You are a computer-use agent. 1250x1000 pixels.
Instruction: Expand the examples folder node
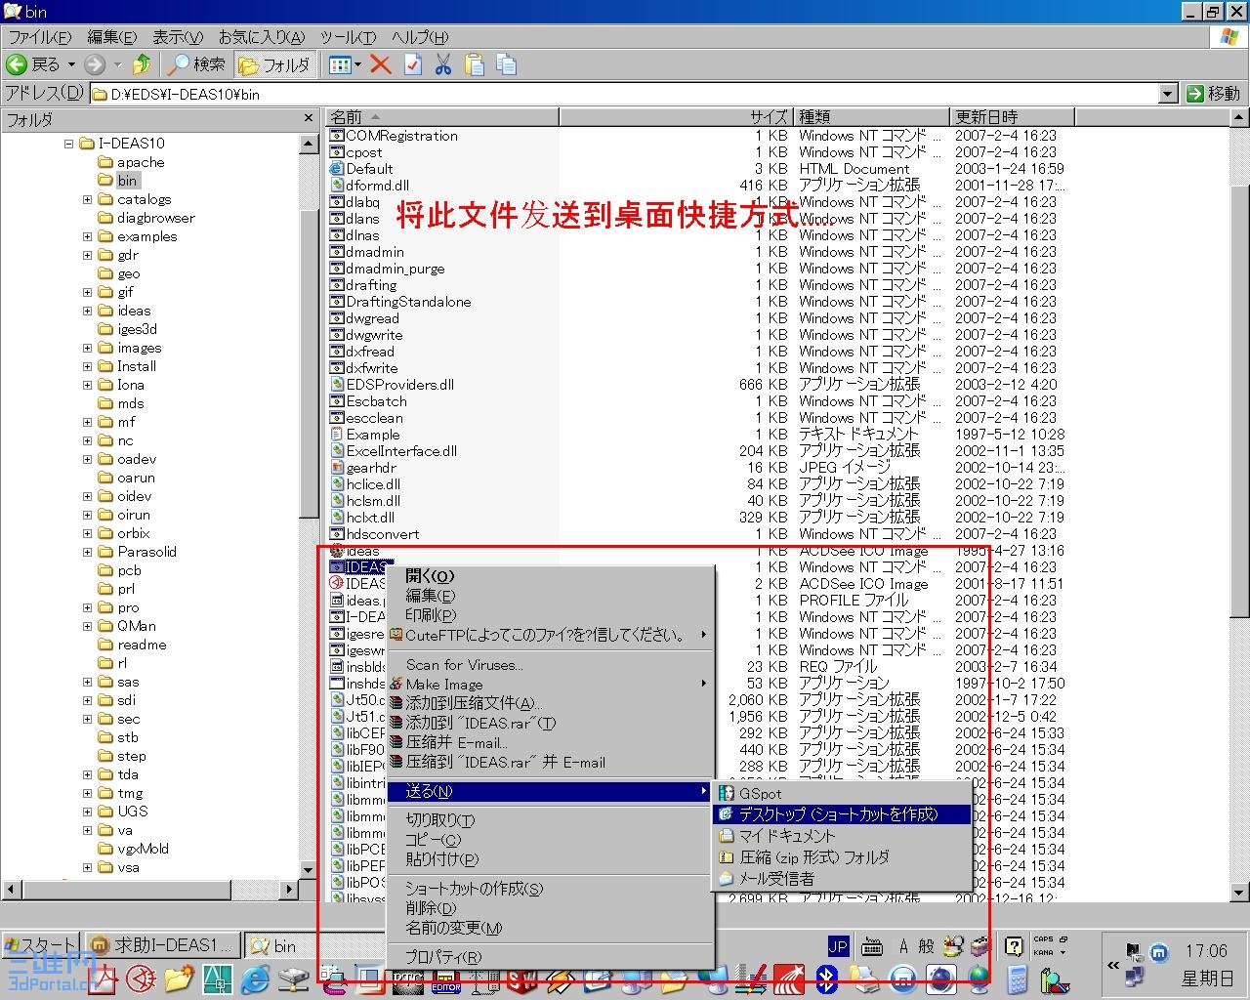tap(88, 236)
